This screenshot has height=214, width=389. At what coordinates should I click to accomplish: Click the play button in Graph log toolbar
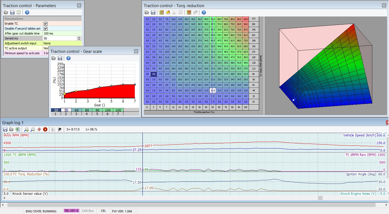pyautogui.click(x=45, y=129)
